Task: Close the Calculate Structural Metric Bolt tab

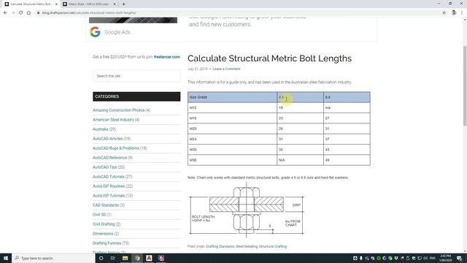Action: [x=56, y=4]
